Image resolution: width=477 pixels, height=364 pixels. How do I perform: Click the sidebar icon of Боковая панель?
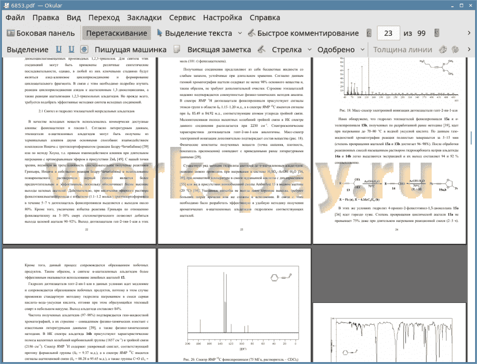10,33
